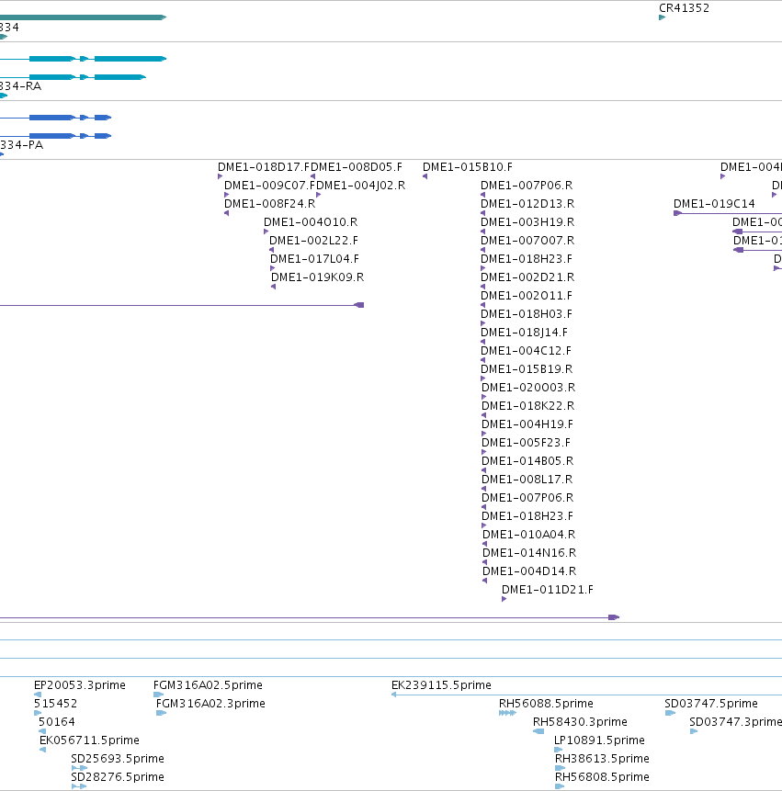Click the RH56088.5prime label
Screen dimensions: 782x791
tap(547, 704)
